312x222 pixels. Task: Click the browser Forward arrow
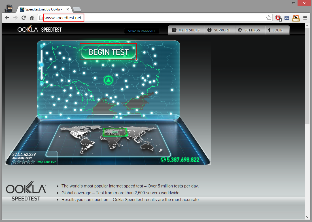point(15,18)
